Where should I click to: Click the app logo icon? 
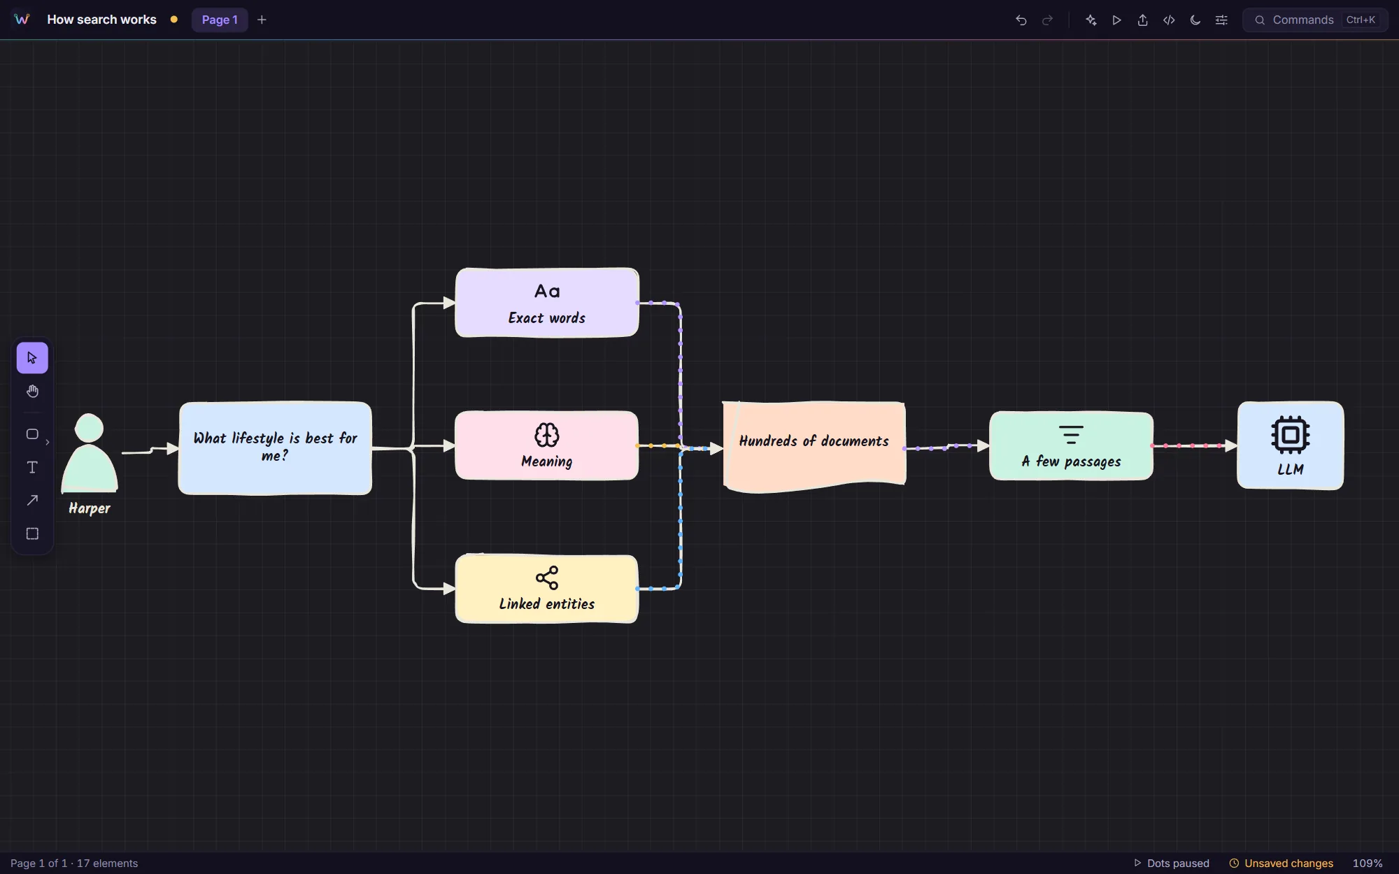click(x=22, y=20)
